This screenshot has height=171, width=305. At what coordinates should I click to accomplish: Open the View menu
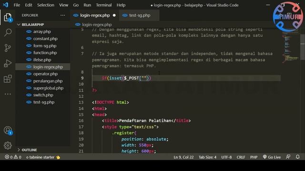(63, 5)
